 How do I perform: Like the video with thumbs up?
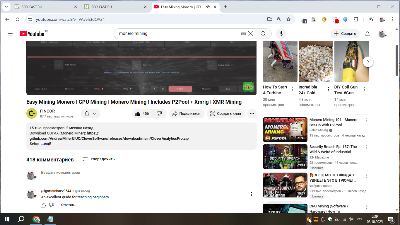(143, 114)
